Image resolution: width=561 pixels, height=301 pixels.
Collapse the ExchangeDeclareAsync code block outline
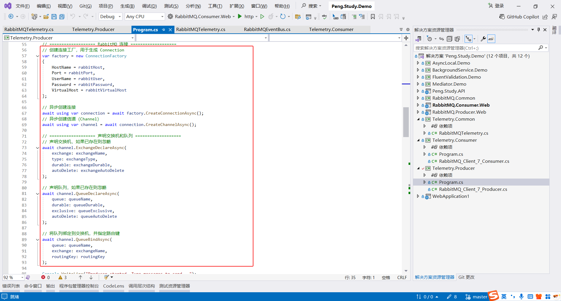tap(37, 148)
